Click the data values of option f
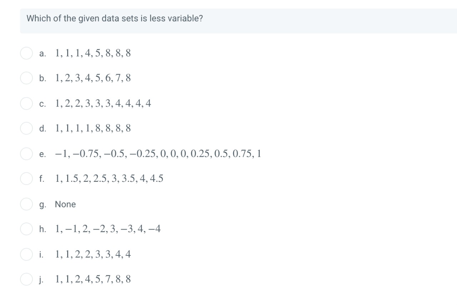 109,179
